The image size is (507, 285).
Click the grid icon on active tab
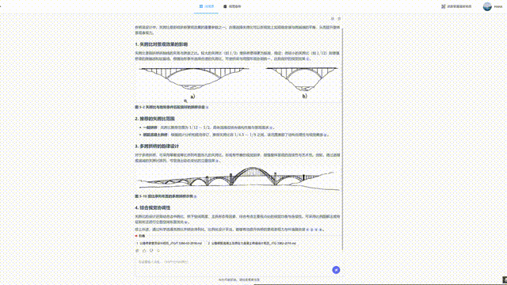(201, 6)
